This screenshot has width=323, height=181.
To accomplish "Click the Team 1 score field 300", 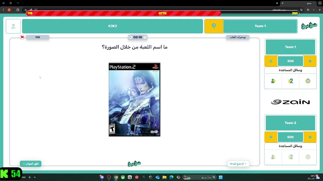I will (290, 61).
